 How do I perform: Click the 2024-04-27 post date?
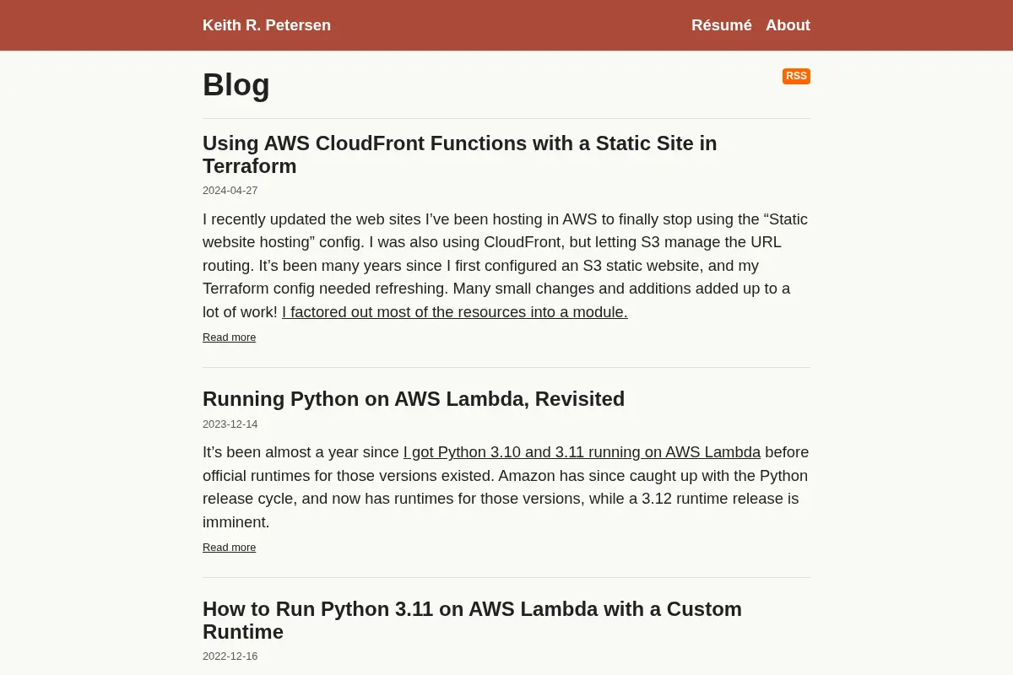point(230,191)
